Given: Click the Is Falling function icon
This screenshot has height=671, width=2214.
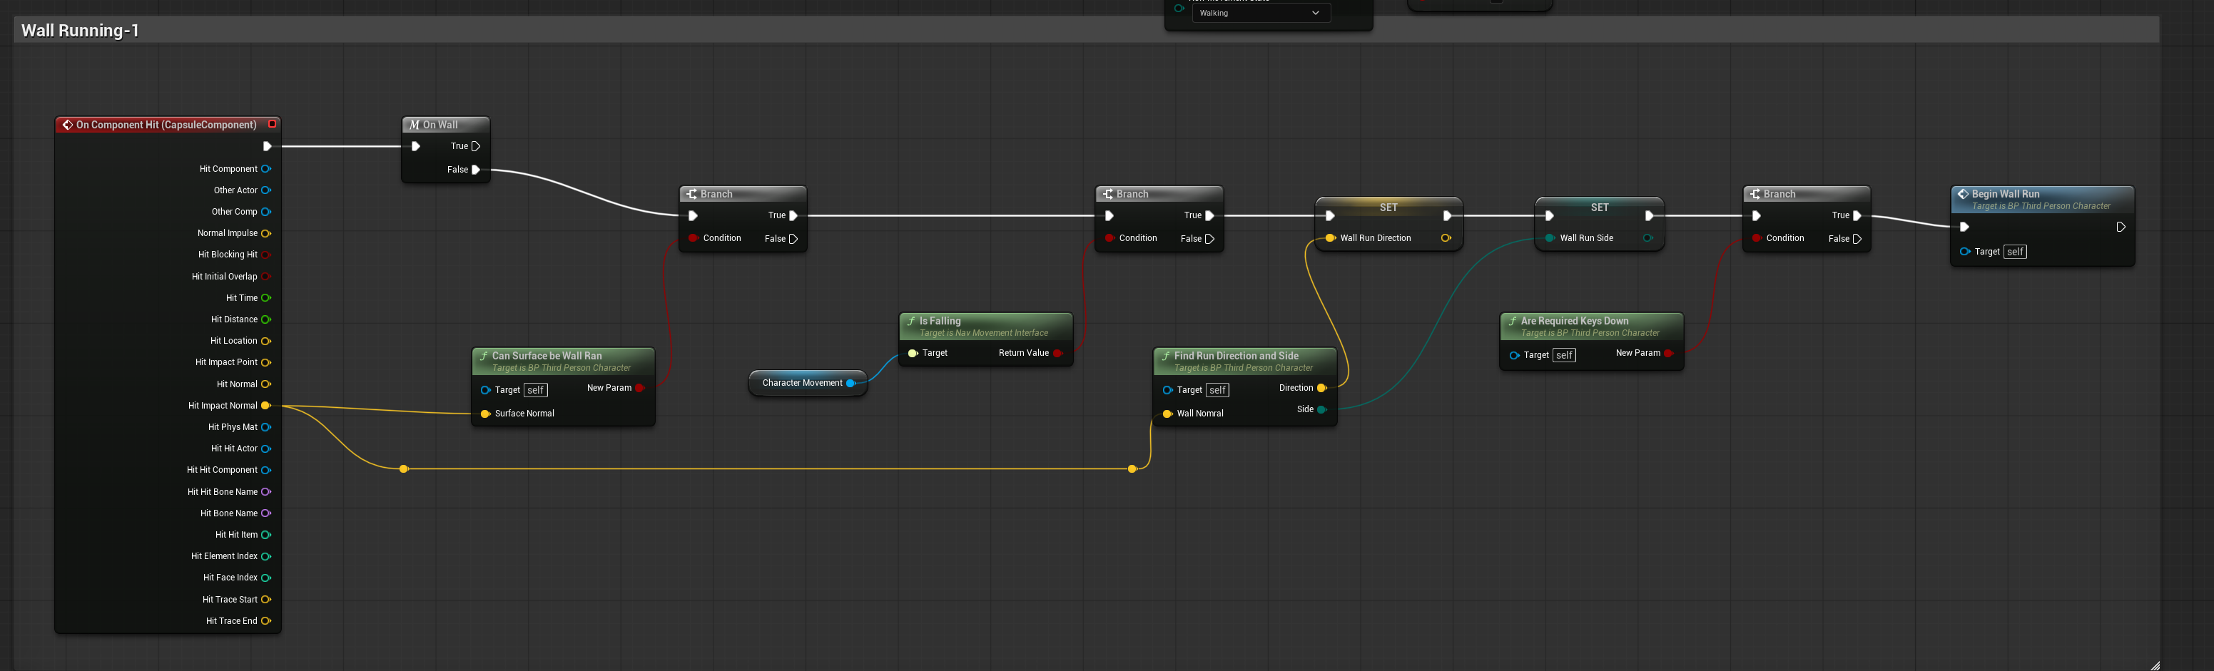Looking at the screenshot, I should 911,322.
